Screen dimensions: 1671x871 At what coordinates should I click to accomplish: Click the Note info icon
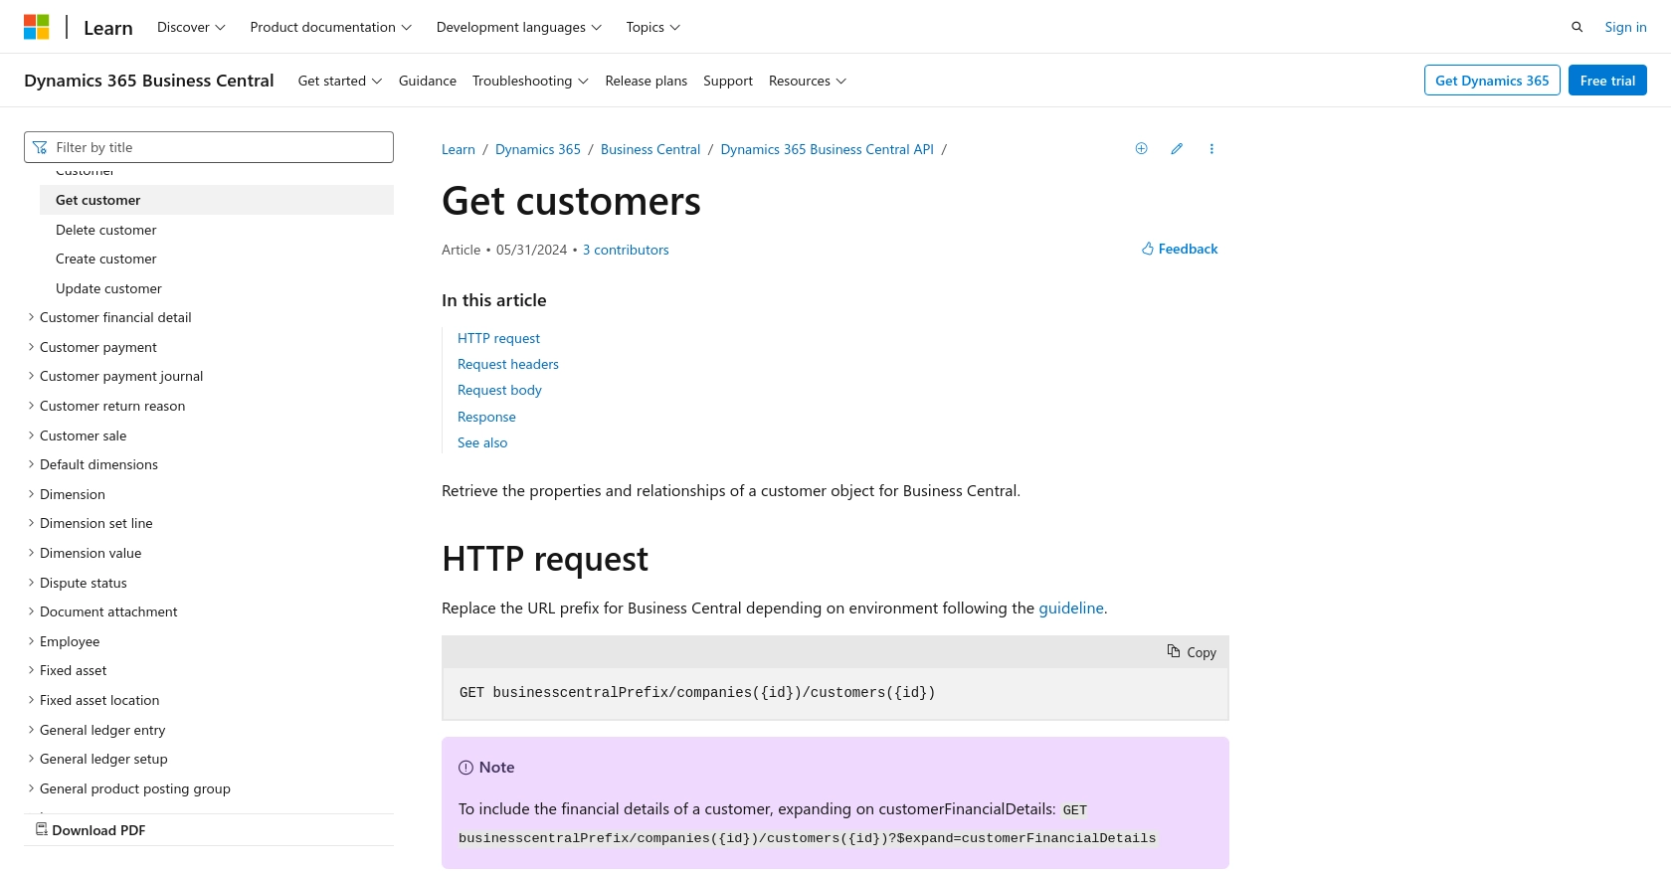click(x=465, y=768)
